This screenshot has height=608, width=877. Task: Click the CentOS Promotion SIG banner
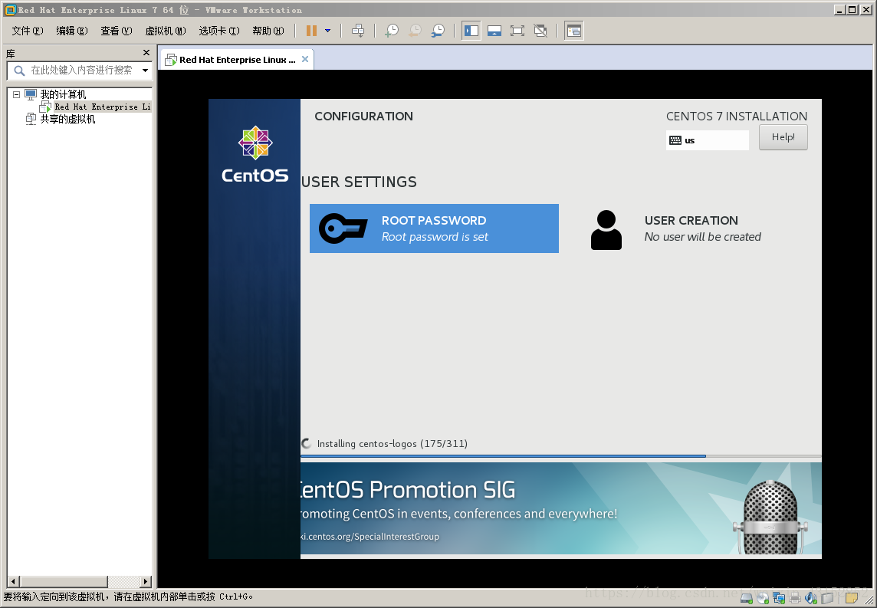point(561,508)
